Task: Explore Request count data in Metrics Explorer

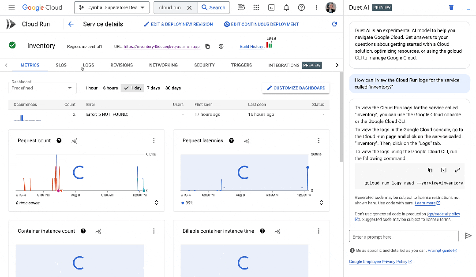Action: (x=74, y=141)
